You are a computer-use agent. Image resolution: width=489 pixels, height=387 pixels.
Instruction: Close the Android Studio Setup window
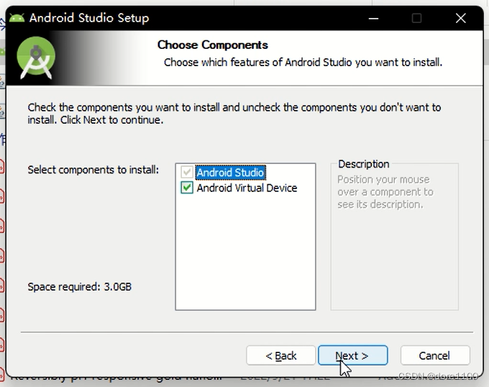tap(461, 19)
